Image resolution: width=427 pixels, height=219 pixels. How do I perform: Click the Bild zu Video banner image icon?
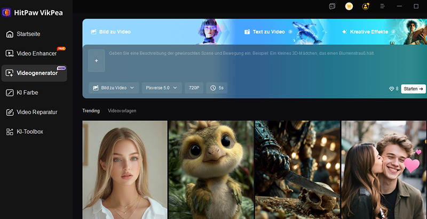pyautogui.click(x=94, y=32)
